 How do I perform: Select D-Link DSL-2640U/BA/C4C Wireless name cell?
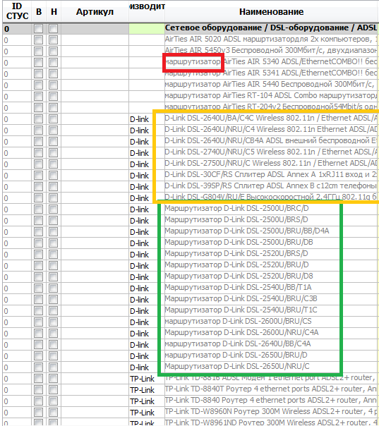pos(271,118)
